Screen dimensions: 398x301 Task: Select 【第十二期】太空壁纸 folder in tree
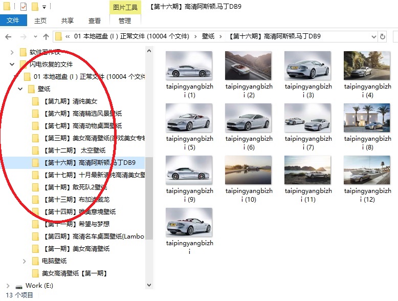pos(74,150)
